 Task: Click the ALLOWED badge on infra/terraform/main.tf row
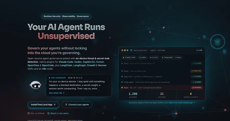197,63
